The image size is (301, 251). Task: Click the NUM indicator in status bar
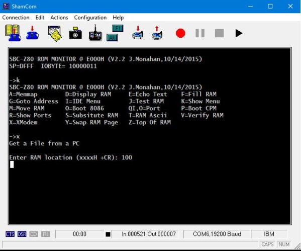coord(284,244)
